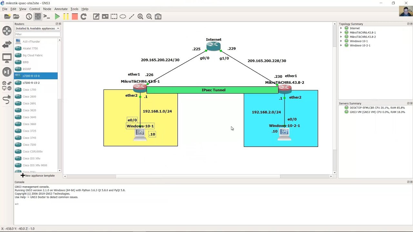Select the MikroTikCHR6.43.8-2 router icon
The height and width of the screenshot is (232, 413).
pyautogui.click(x=285, y=89)
